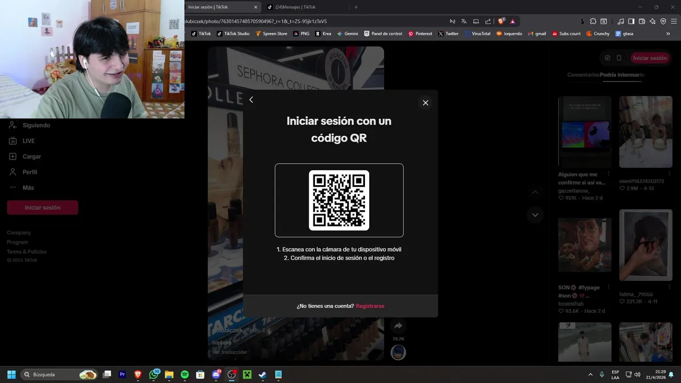The height and width of the screenshot is (383, 681).
Task: Open the Brave VPN shield icon
Action: [x=663, y=21]
